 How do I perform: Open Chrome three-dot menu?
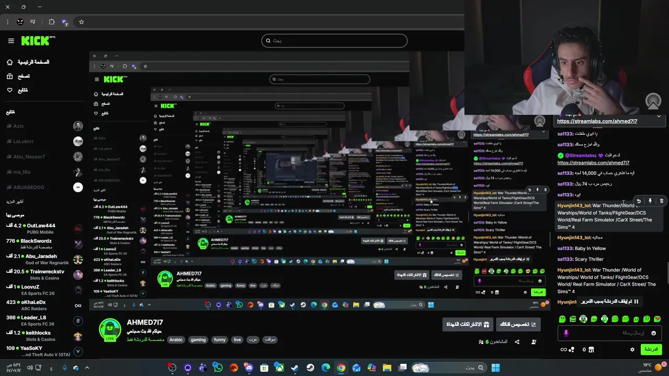7,22
